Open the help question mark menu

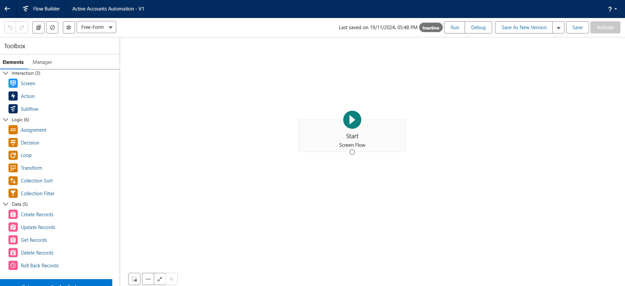pyautogui.click(x=612, y=9)
